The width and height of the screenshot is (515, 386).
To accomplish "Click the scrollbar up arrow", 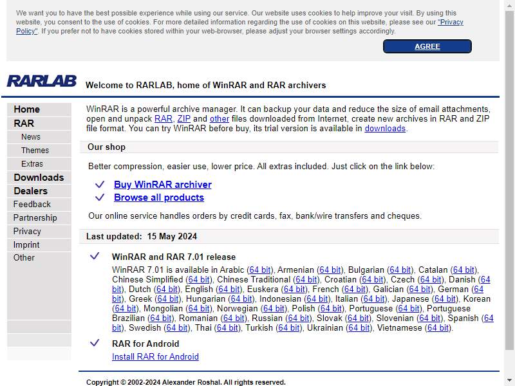I will point(509,5).
